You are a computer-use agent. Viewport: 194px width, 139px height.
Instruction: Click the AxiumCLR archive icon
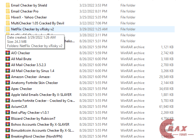8,106
